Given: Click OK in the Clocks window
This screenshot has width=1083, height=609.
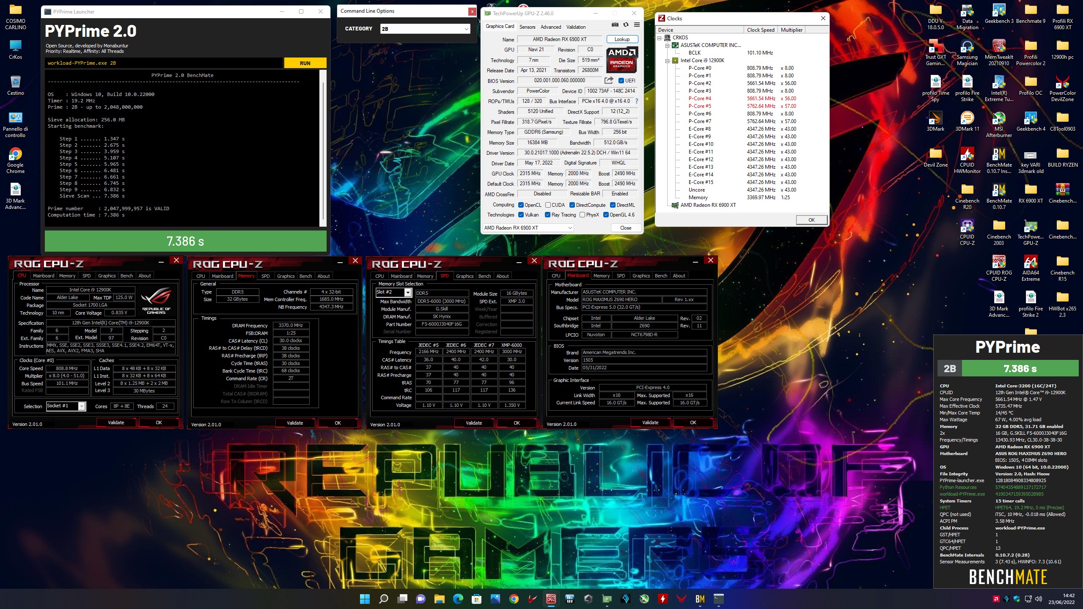Looking at the screenshot, I should [x=811, y=220].
